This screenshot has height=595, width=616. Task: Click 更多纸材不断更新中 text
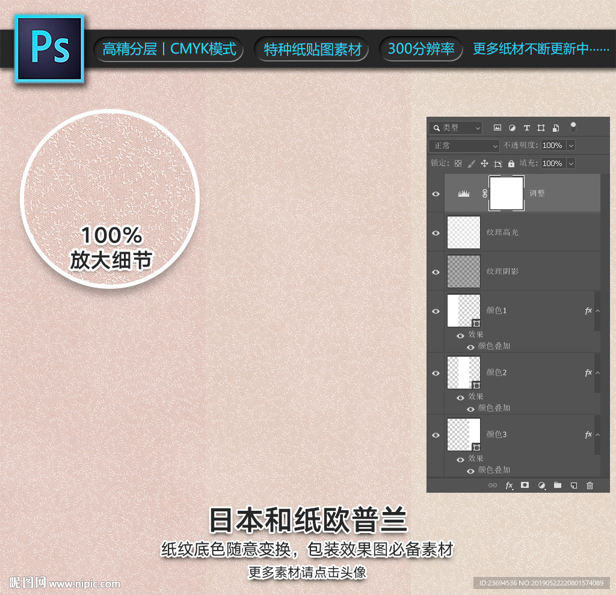click(541, 49)
